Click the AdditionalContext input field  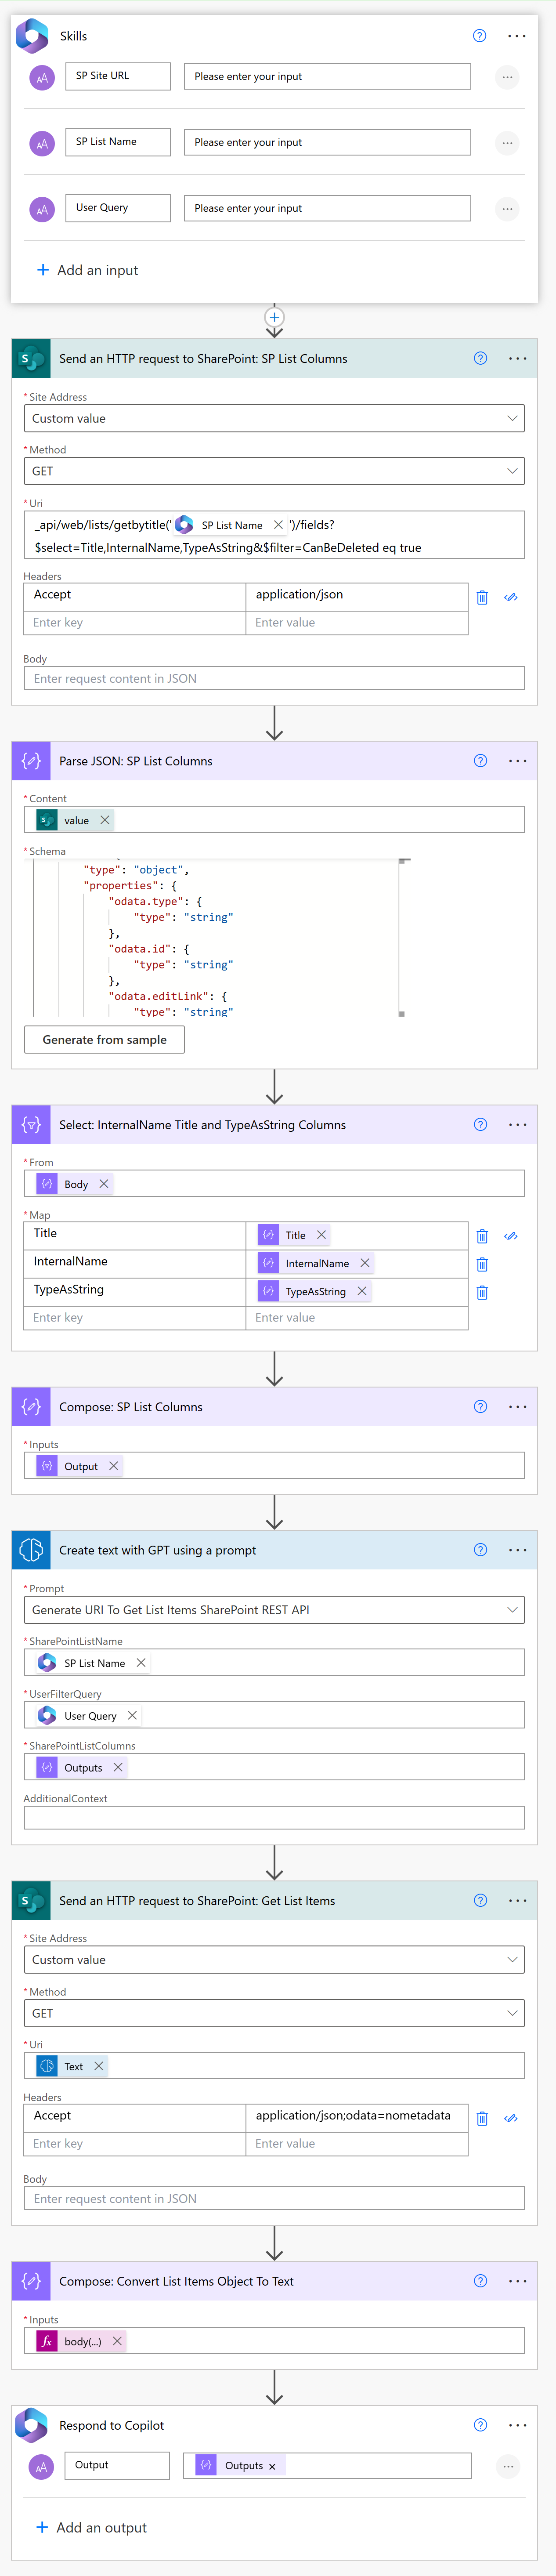pyautogui.click(x=274, y=1818)
